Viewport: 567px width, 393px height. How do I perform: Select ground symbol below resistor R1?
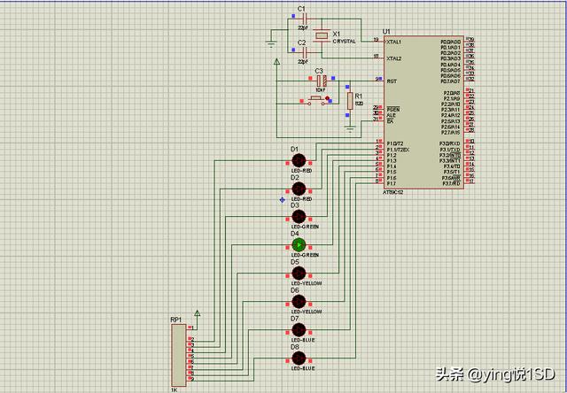coord(350,128)
